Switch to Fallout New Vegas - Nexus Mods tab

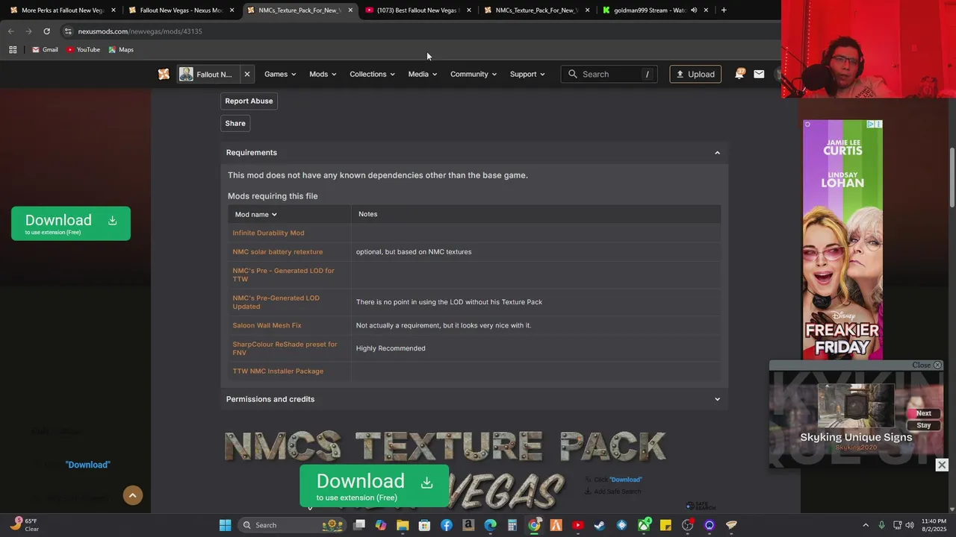(x=181, y=10)
